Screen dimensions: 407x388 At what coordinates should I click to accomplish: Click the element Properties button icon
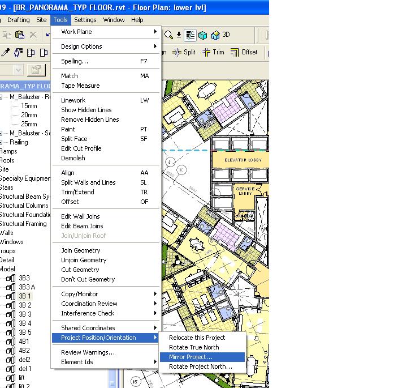click(x=36, y=70)
